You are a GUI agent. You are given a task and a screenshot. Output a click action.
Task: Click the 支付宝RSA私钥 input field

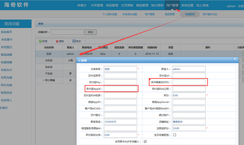tap(120, 95)
